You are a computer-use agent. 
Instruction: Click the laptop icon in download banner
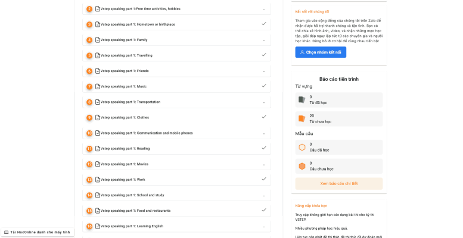7,233
